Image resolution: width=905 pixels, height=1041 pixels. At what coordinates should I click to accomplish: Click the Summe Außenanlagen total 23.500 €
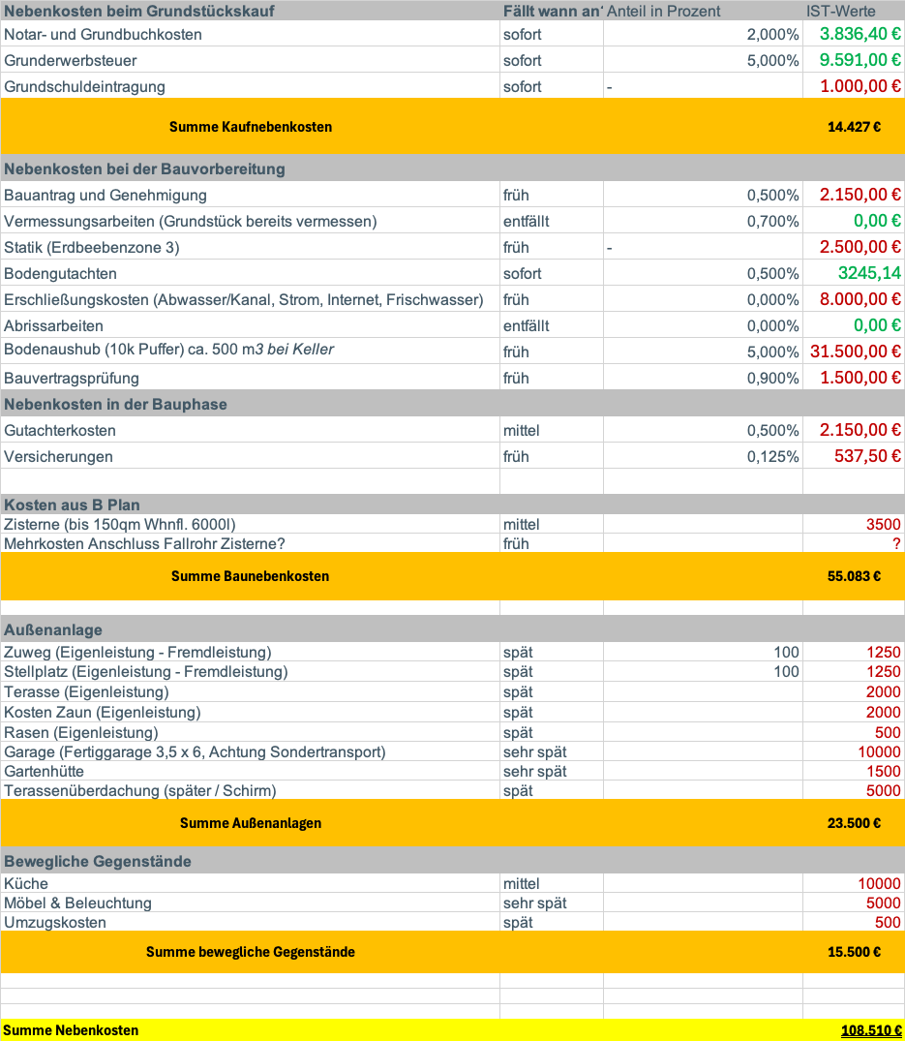pyautogui.click(x=853, y=823)
